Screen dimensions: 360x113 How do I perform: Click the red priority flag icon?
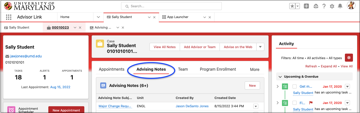point(311,103)
